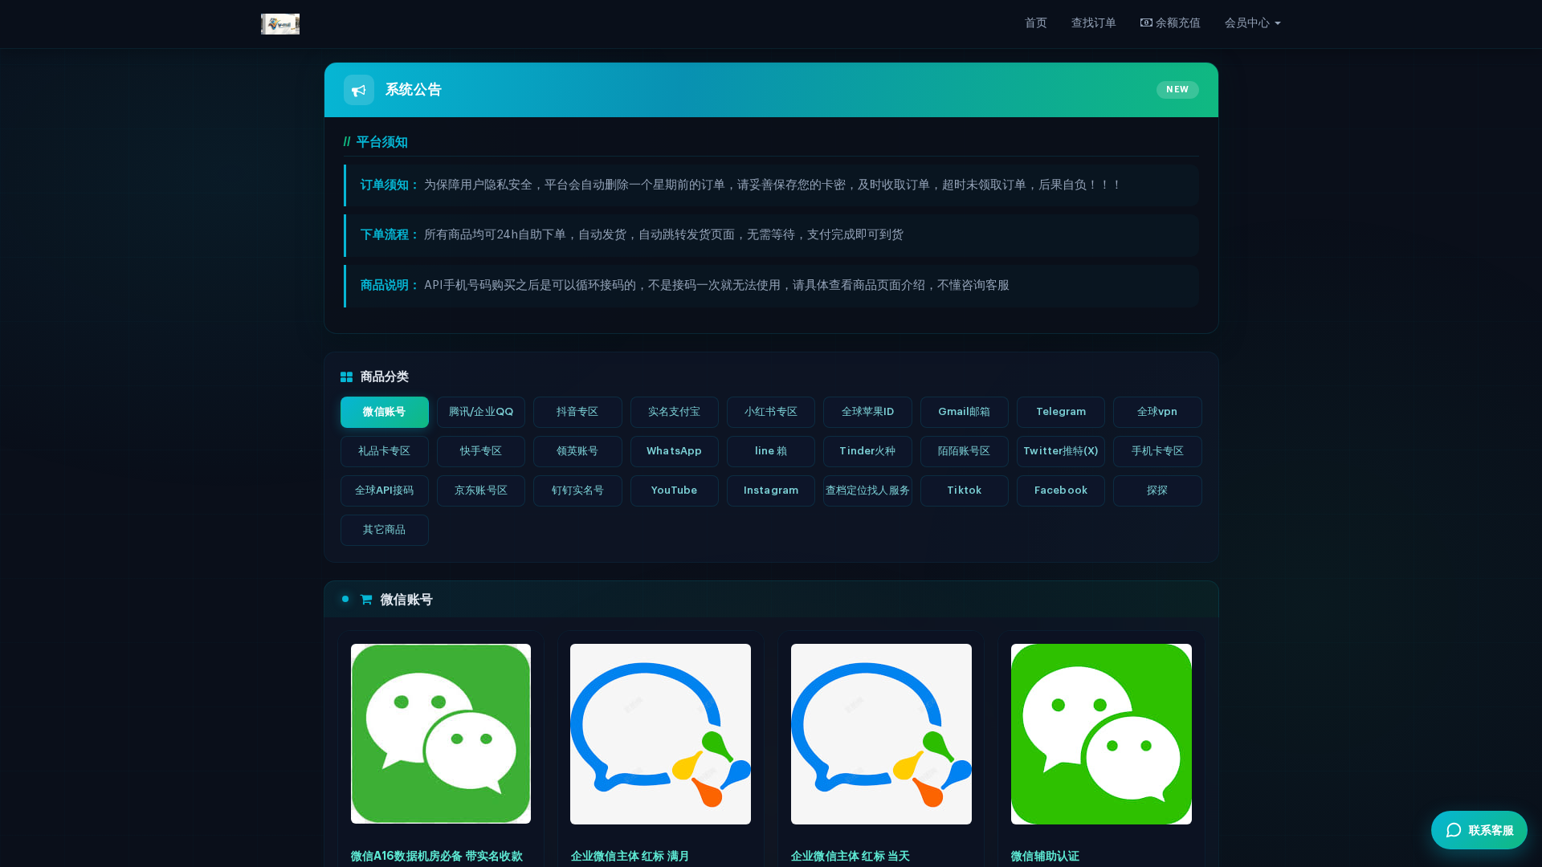Click the 商品说明 notice line
This screenshot has width=1542, height=867.
pyautogui.click(x=771, y=286)
